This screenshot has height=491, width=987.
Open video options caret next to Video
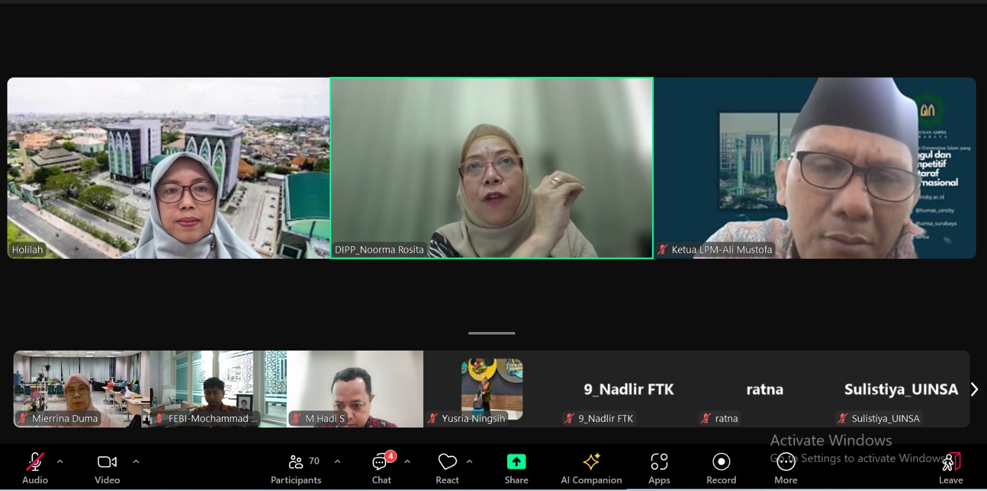click(136, 461)
